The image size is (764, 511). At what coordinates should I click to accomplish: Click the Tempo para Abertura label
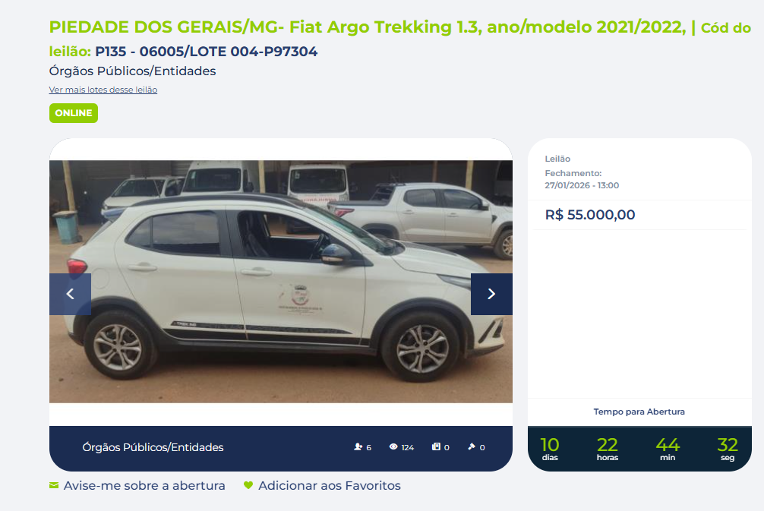[639, 412]
